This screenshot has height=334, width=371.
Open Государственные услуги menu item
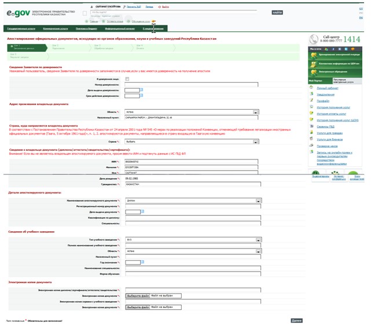(x=21, y=28)
